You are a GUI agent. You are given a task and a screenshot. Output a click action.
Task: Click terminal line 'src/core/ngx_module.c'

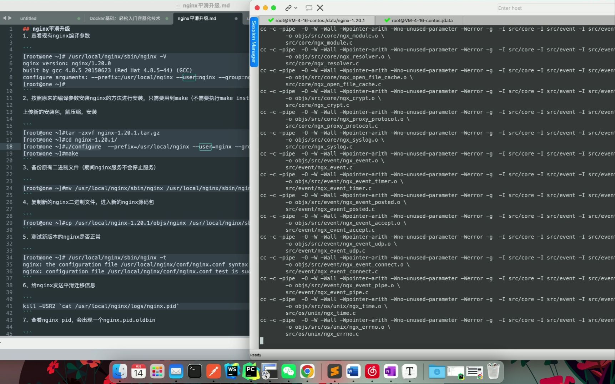point(319,43)
